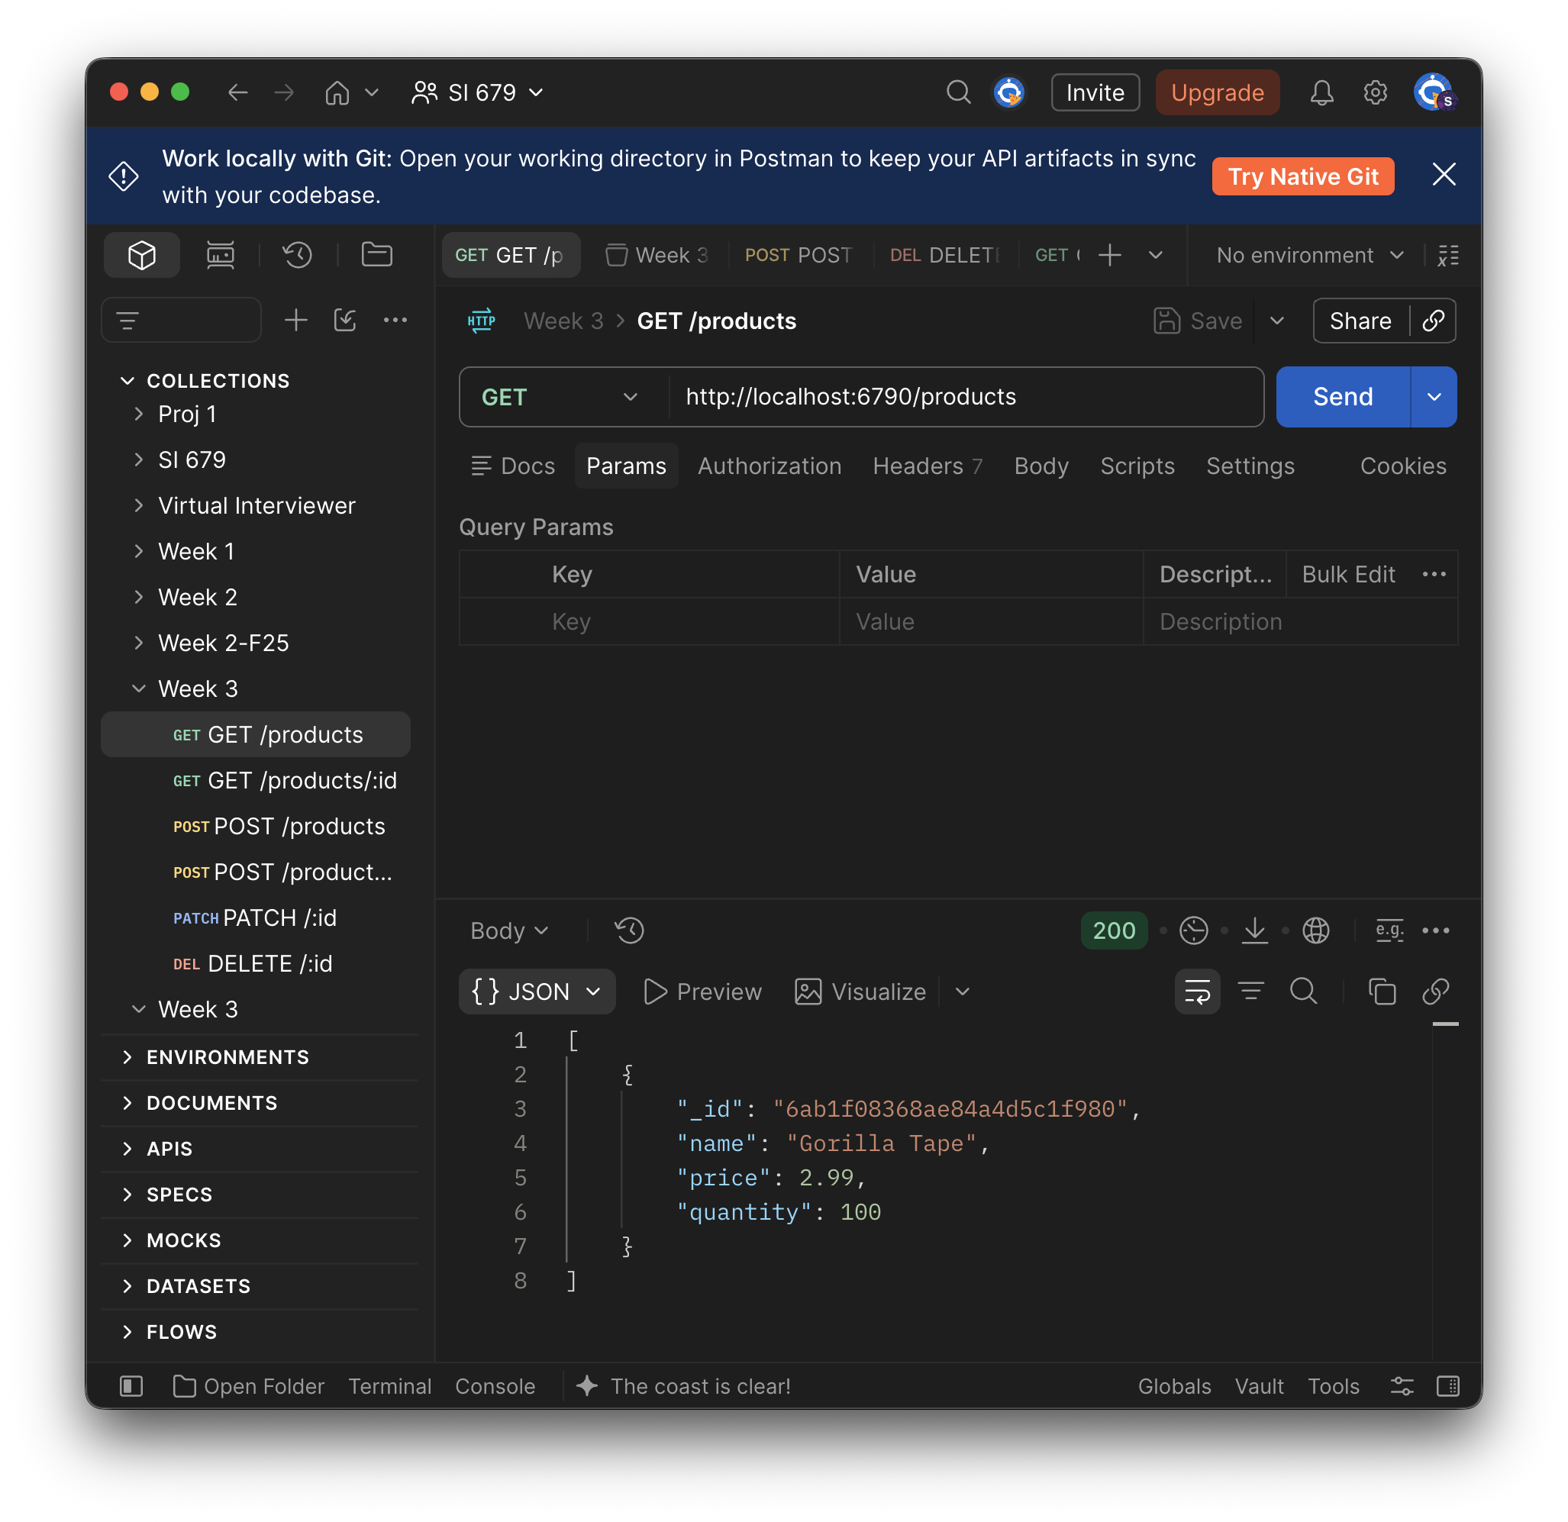Click the request URL field
This screenshot has width=1568, height=1522.
966,397
